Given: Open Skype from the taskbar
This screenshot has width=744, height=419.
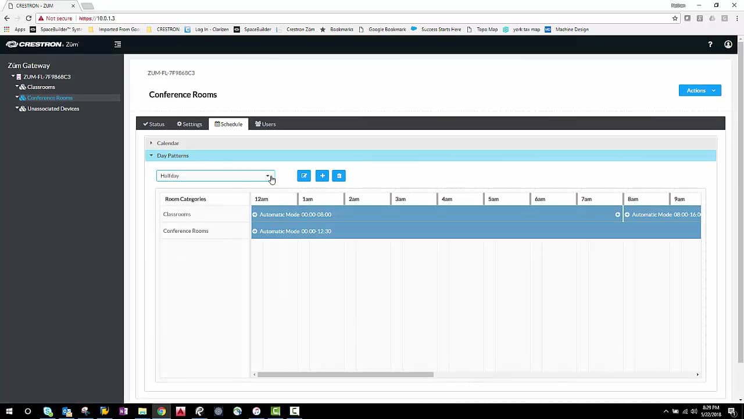Looking at the screenshot, I should (x=48, y=411).
